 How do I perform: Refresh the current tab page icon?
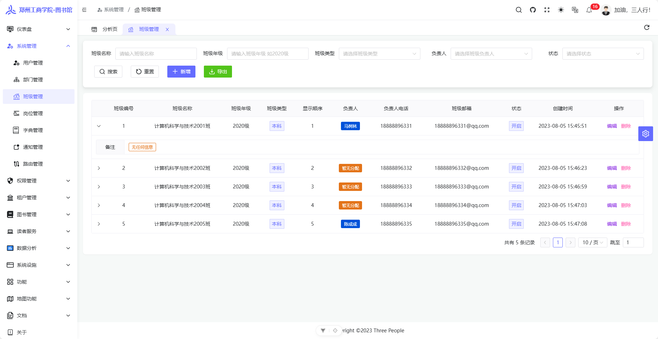pyautogui.click(x=647, y=27)
